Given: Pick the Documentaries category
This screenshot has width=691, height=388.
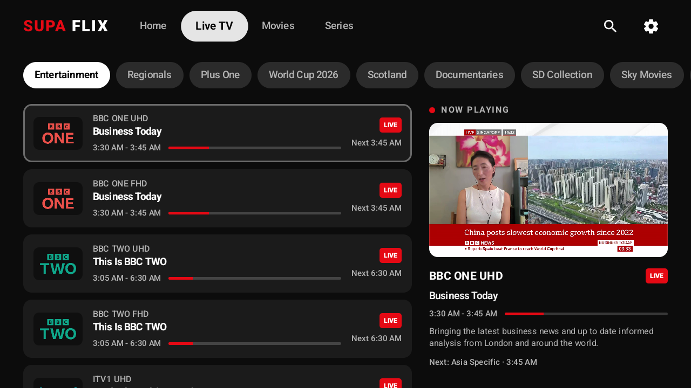Looking at the screenshot, I should pyautogui.click(x=469, y=75).
